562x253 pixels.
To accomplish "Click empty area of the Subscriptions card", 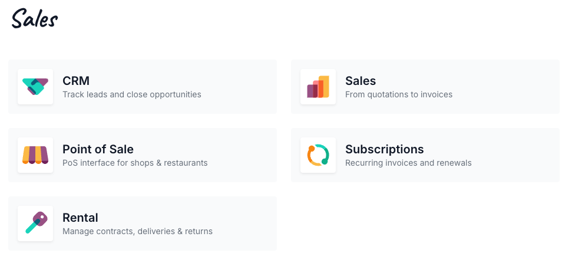I will coord(516,155).
